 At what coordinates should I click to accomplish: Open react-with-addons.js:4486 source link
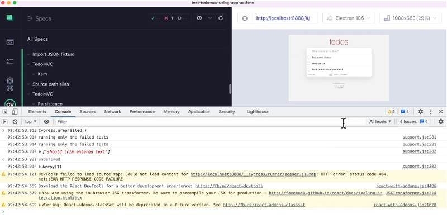[x=406, y=186]
